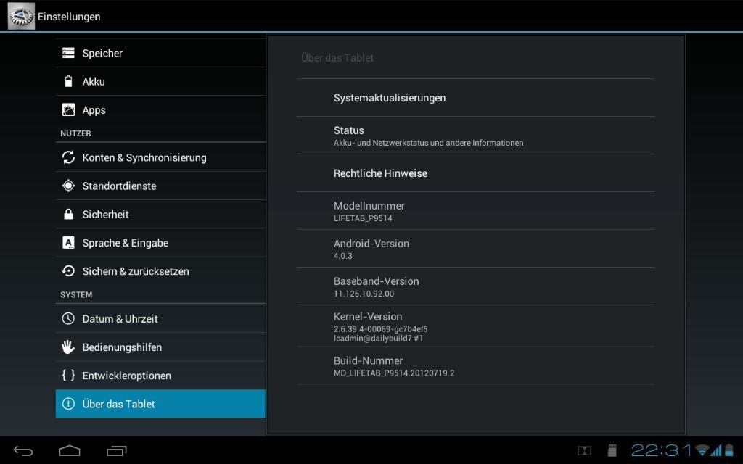Image resolution: width=743 pixels, height=464 pixels.
Task: Tap the WiFi signal status icon
Action: click(x=702, y=449)
